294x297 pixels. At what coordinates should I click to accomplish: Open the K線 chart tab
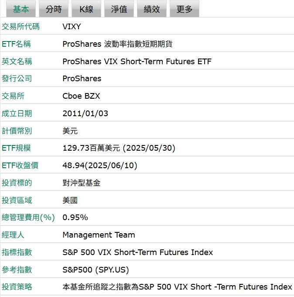[86, 9]
